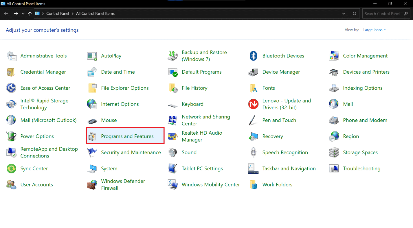The image size is (413, 228).
Task: Click the Search Control Panel field
Action: [x=386, y=14]
